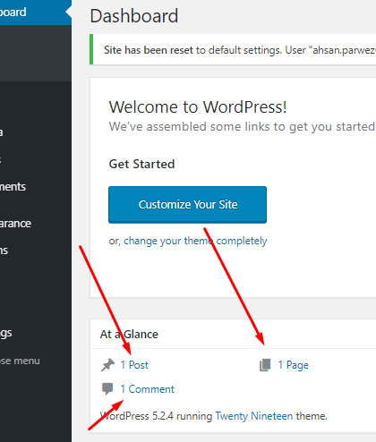Open the Twenty Nineteen theme link
The image size is (376, 442).
tap(254, 416)
